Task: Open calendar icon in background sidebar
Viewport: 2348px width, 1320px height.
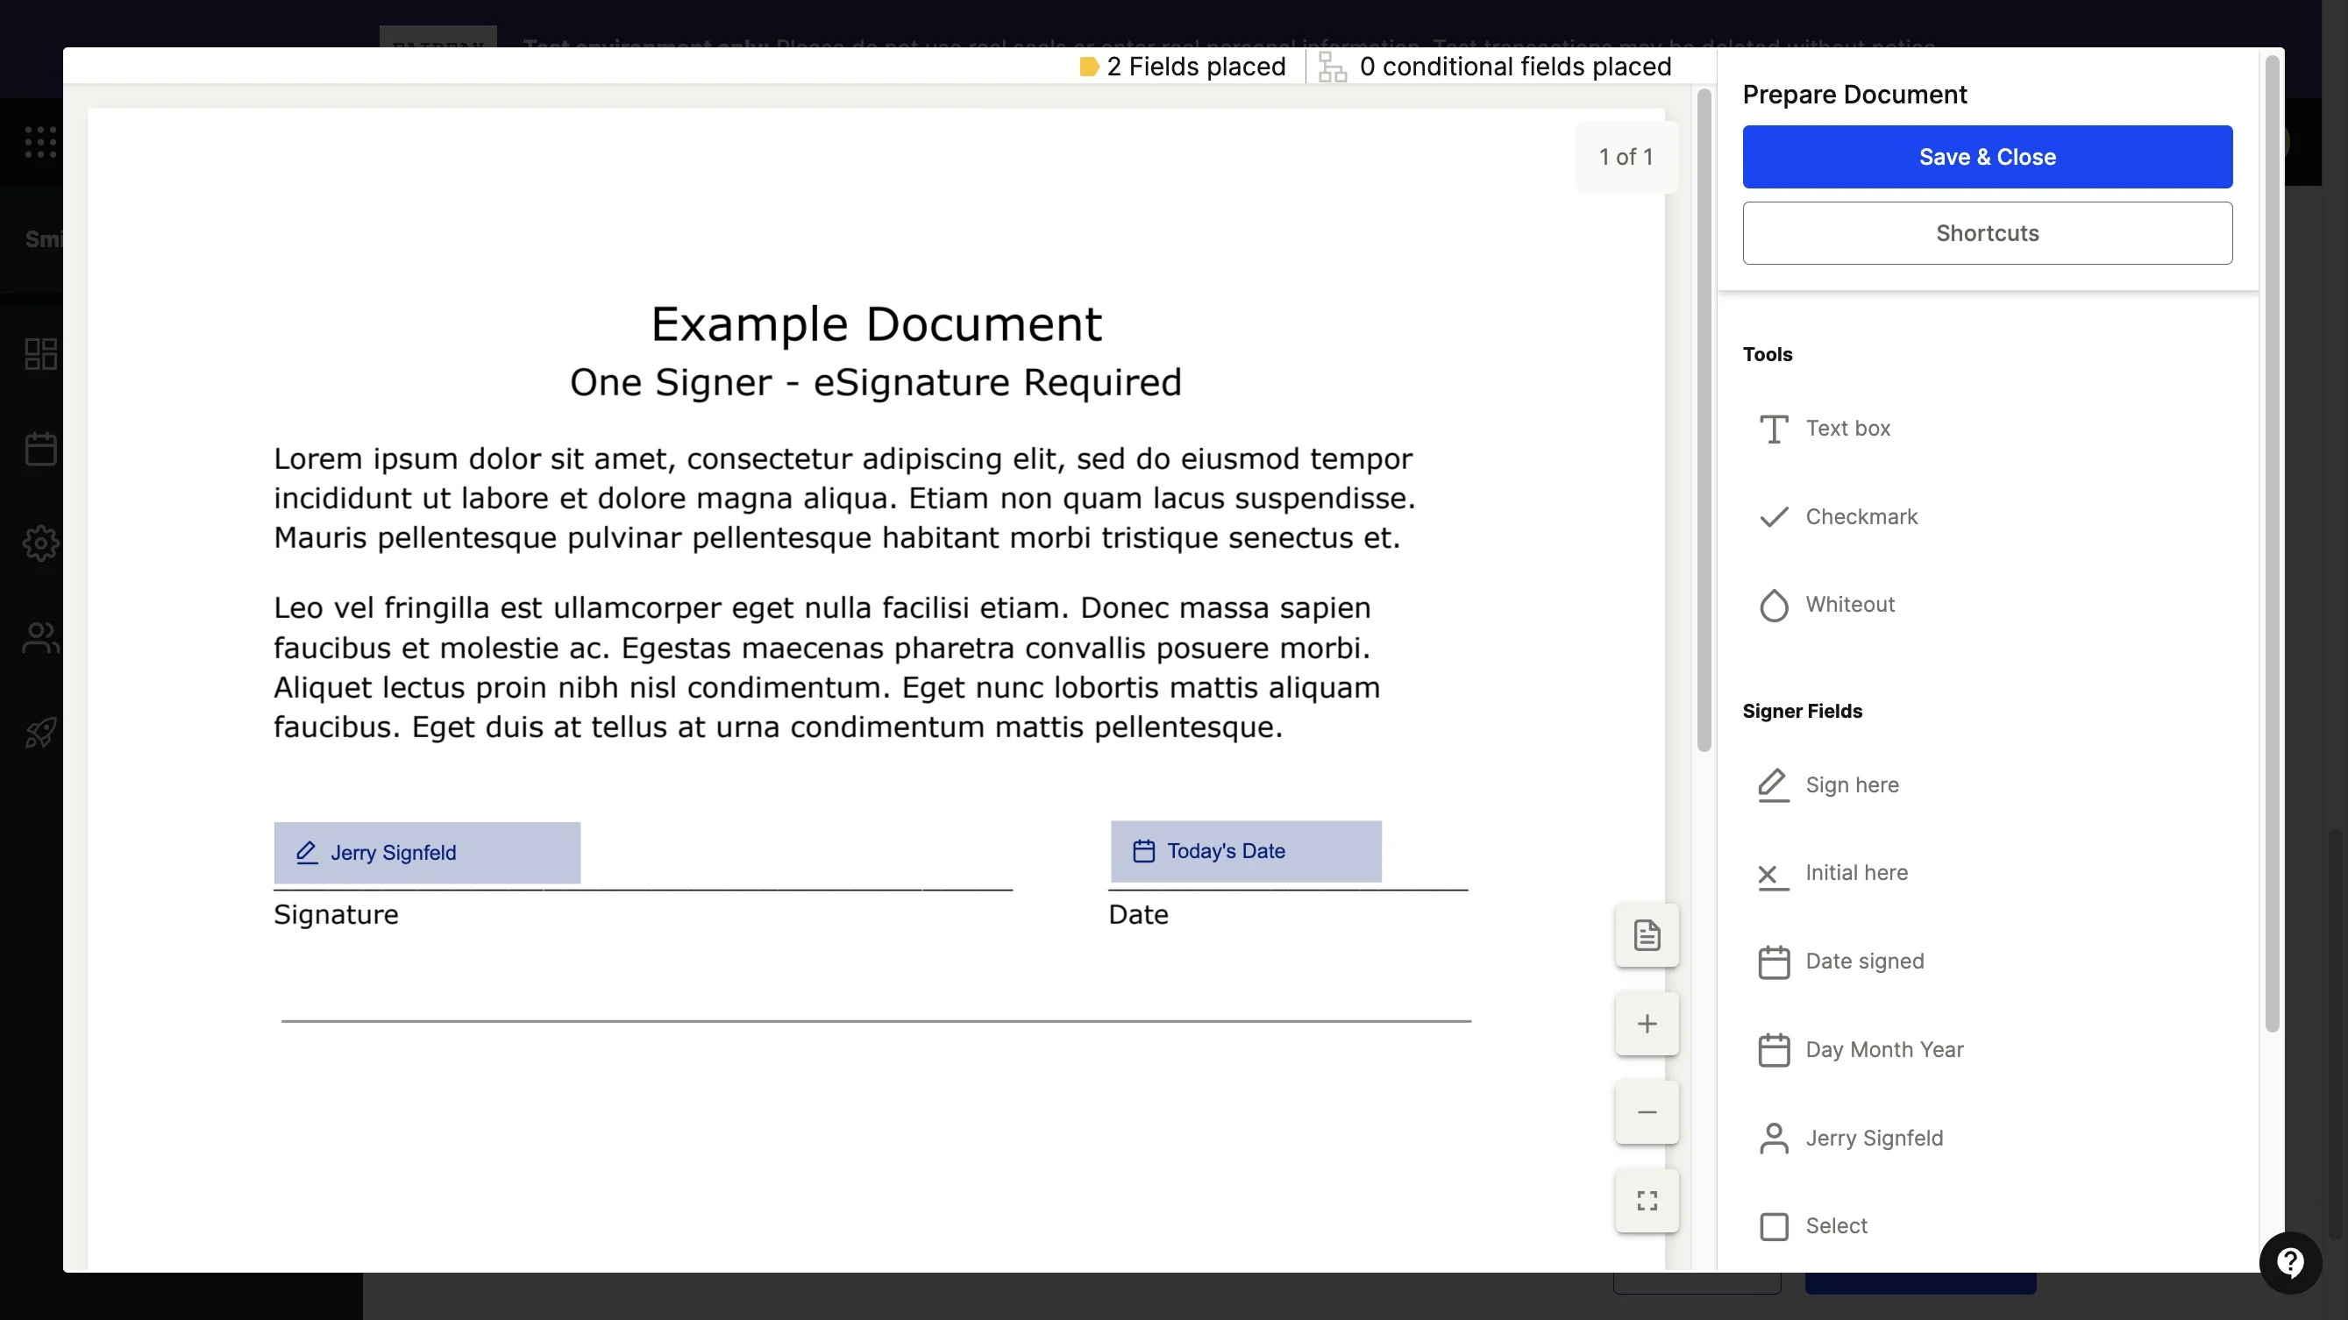Action: tap(40, 449)
